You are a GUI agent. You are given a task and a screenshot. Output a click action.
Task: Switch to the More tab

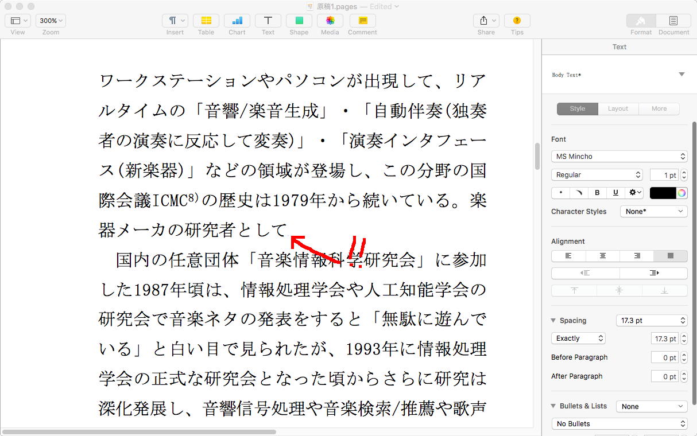(659, 109)
